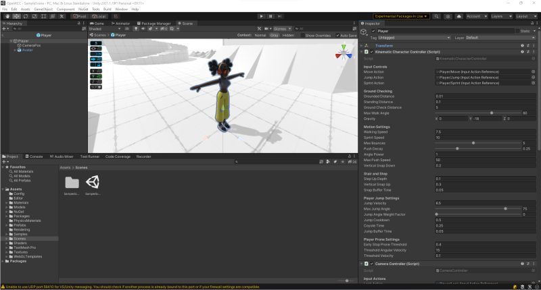This screenshot has width=541, height=290.
Task: Expand the Transform component
Action: (x=362, y=46)
